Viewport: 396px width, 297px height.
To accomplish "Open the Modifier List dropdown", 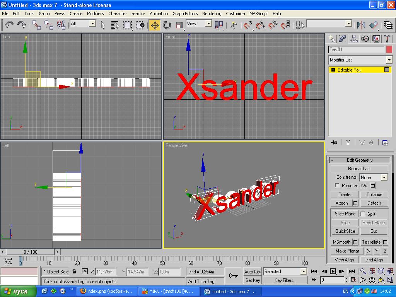I will (x=389, y=60).
